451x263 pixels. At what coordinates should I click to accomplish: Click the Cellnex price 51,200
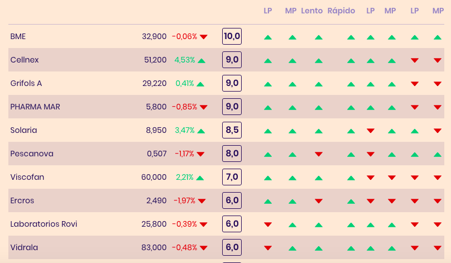click(x=155, y=60)
